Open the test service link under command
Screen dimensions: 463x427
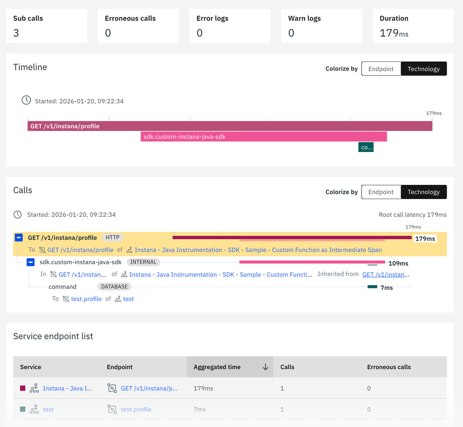(x=128, y=299)
